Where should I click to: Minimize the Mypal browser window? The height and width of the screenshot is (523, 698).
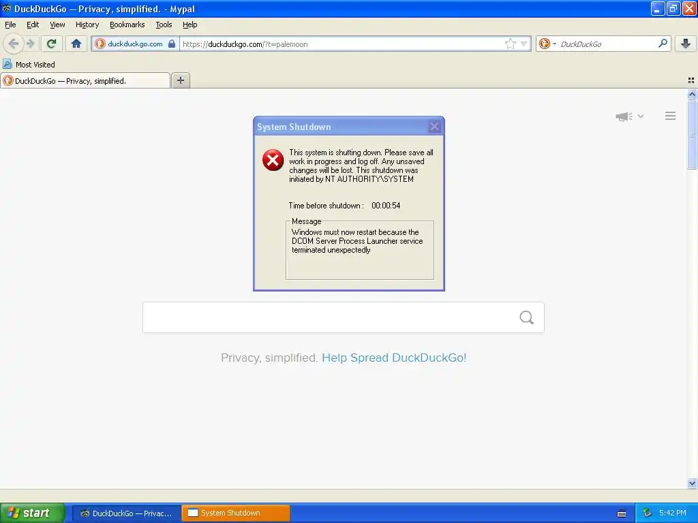click(x=658, y=8)
